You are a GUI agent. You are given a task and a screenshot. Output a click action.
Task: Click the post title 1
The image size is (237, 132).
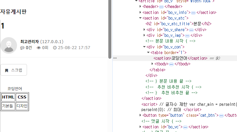pos(3,26)
